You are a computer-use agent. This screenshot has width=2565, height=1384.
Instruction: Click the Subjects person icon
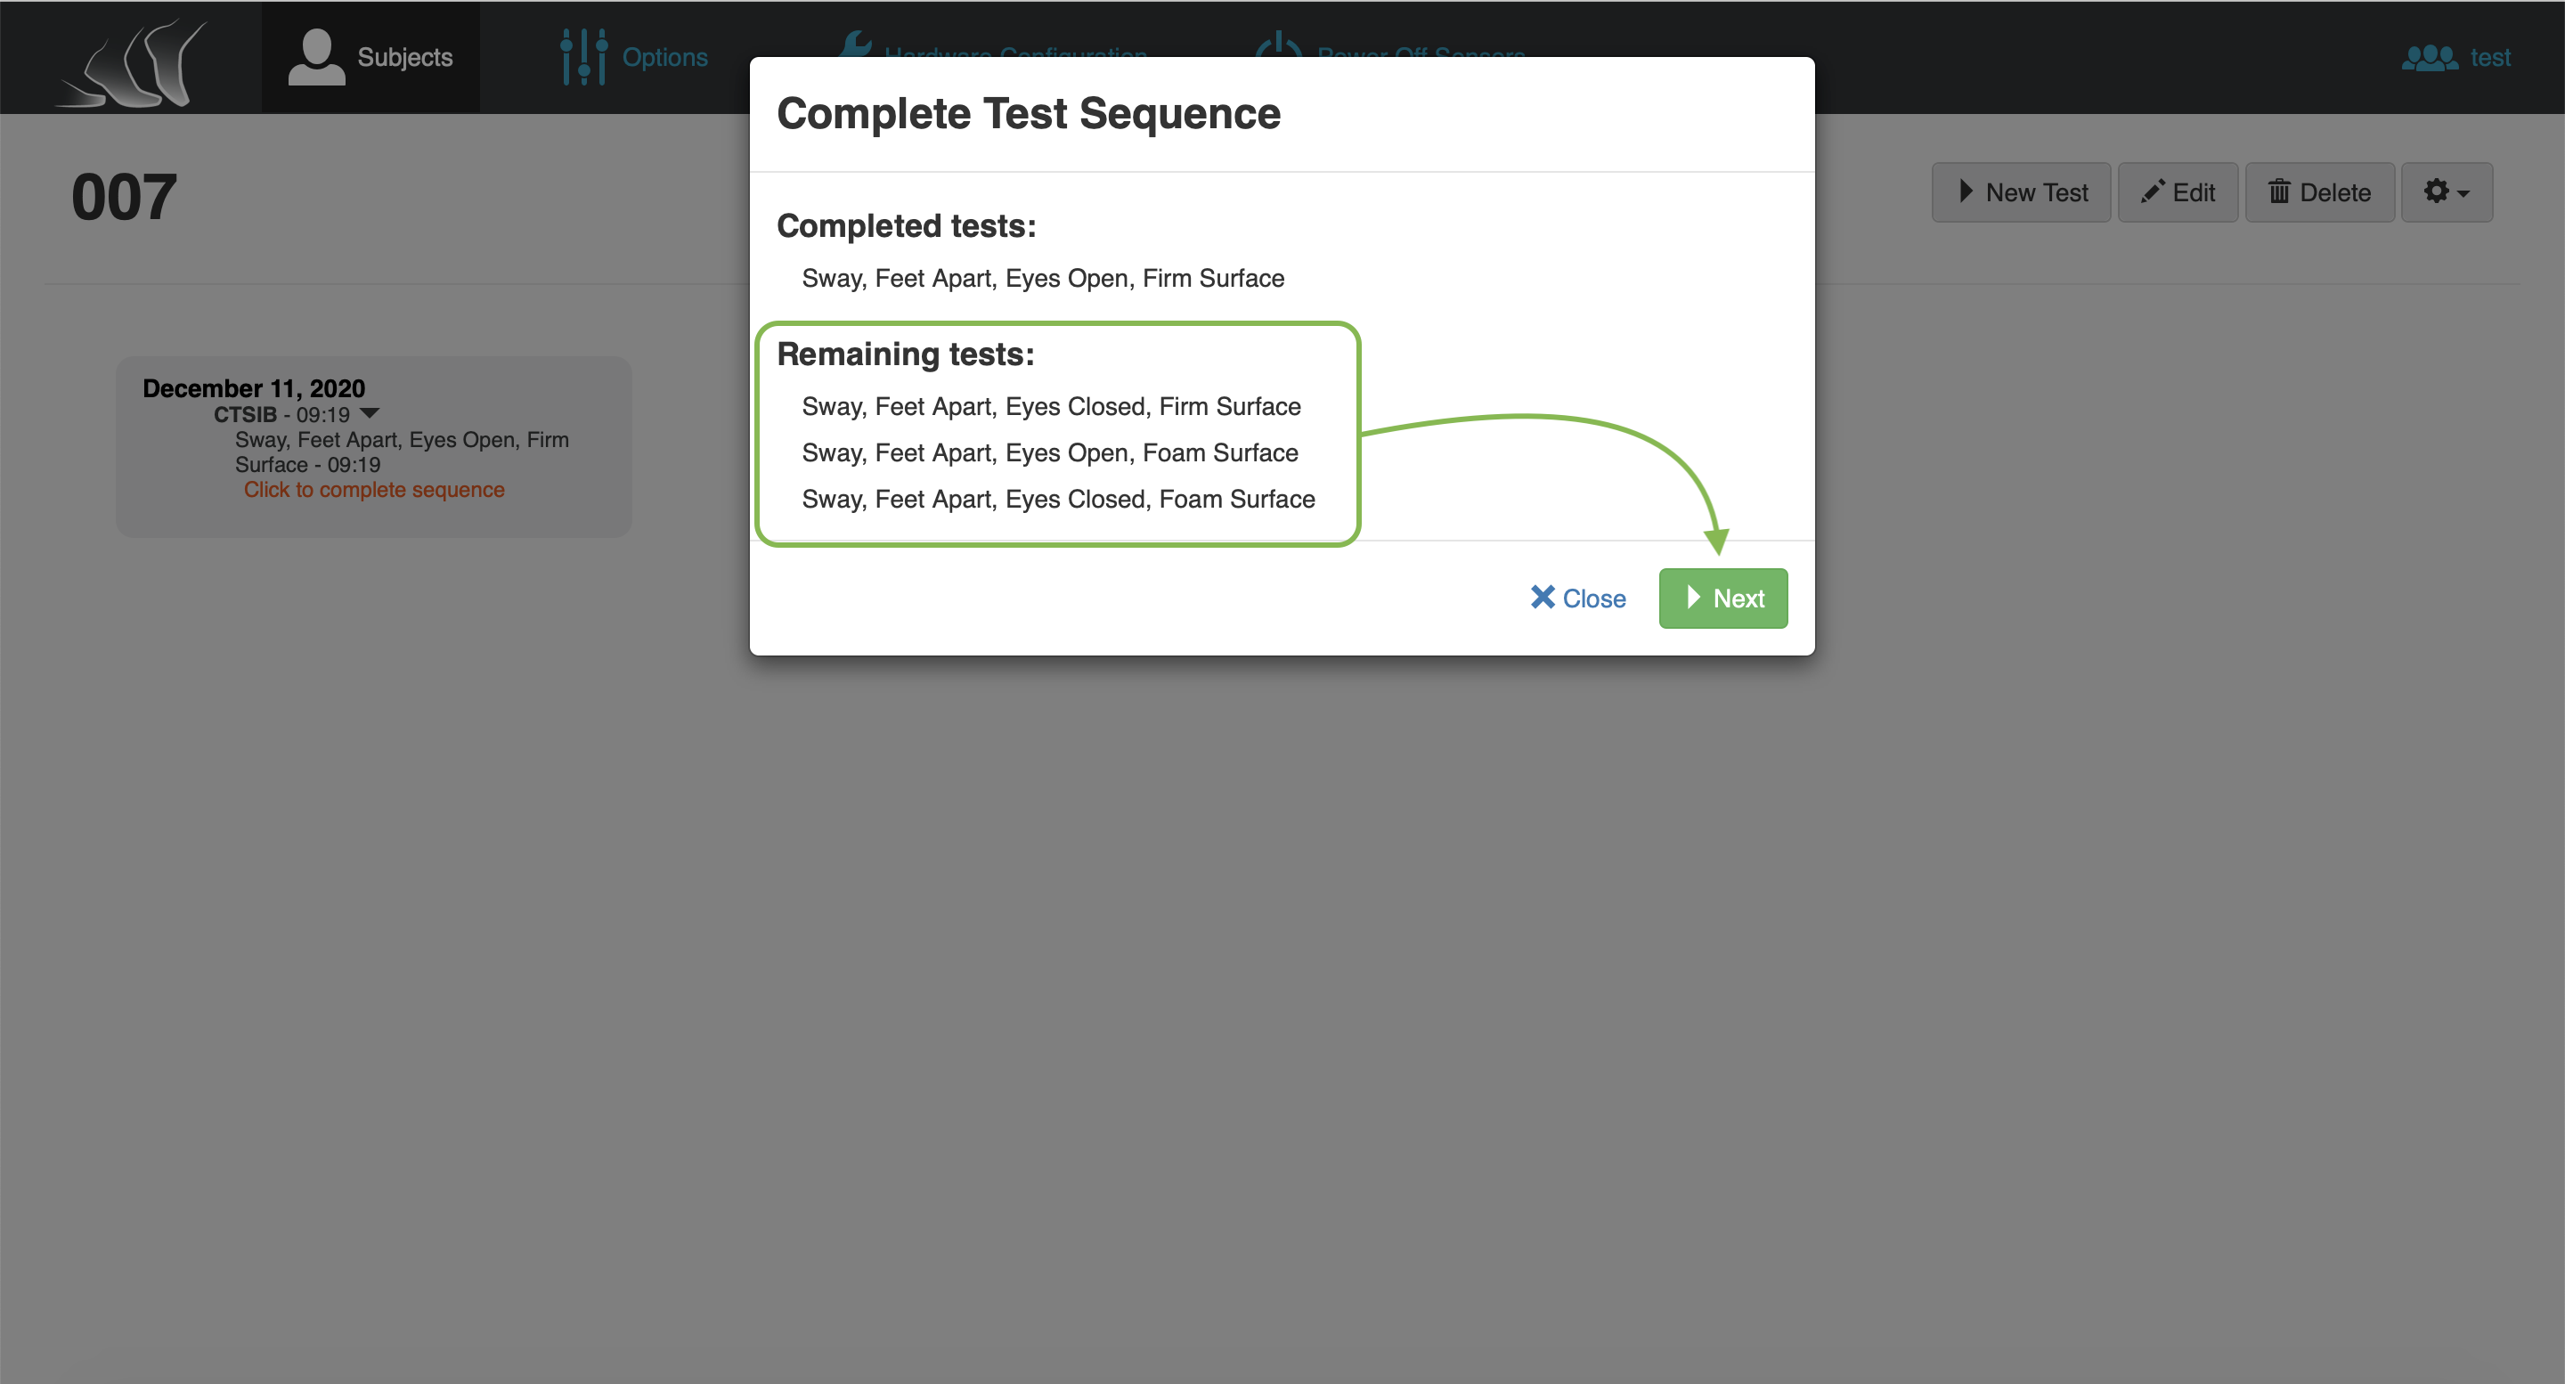point(315,57)
